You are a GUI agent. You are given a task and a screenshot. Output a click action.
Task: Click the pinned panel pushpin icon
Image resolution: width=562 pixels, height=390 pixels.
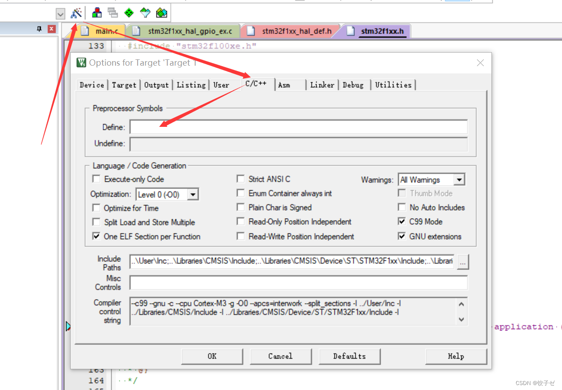pos(39,28)
